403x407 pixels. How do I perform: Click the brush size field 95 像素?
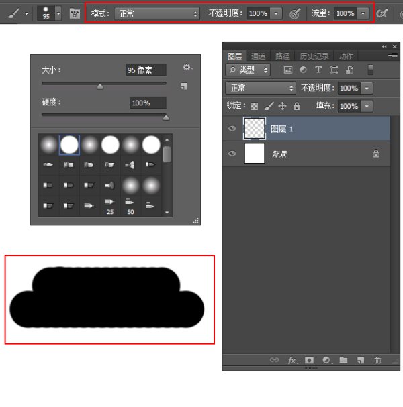pyautogui.click(x=146, y=70)
